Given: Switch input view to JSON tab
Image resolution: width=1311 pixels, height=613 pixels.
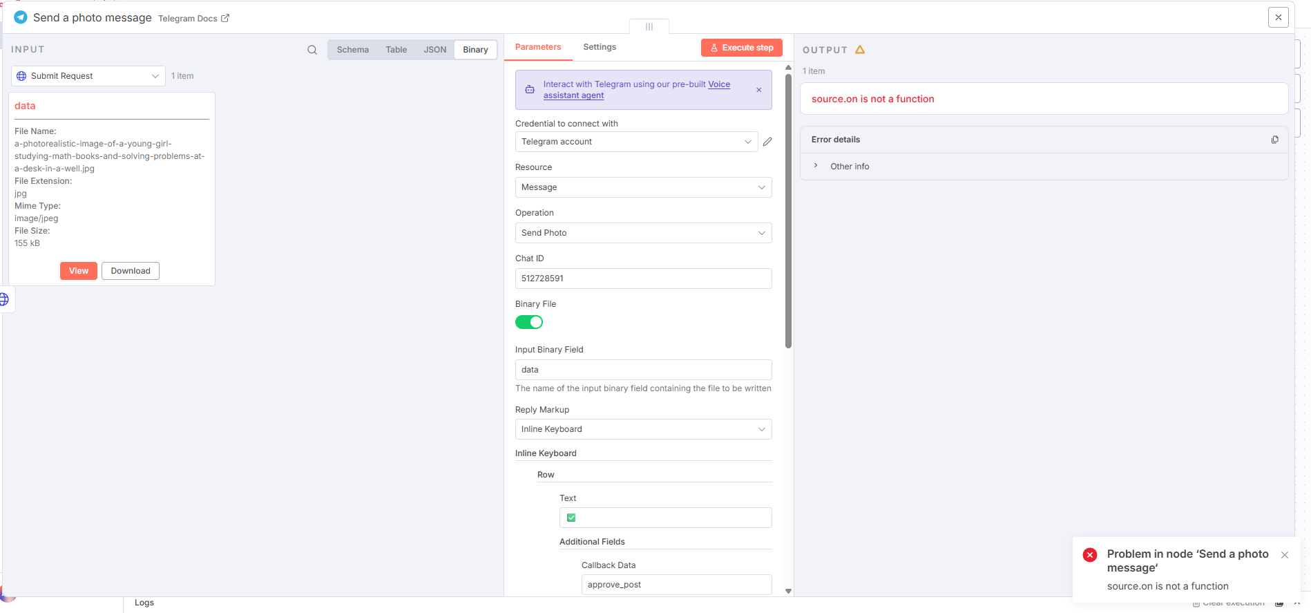Looking at the screenshot, I should click(x=434, y=50).
